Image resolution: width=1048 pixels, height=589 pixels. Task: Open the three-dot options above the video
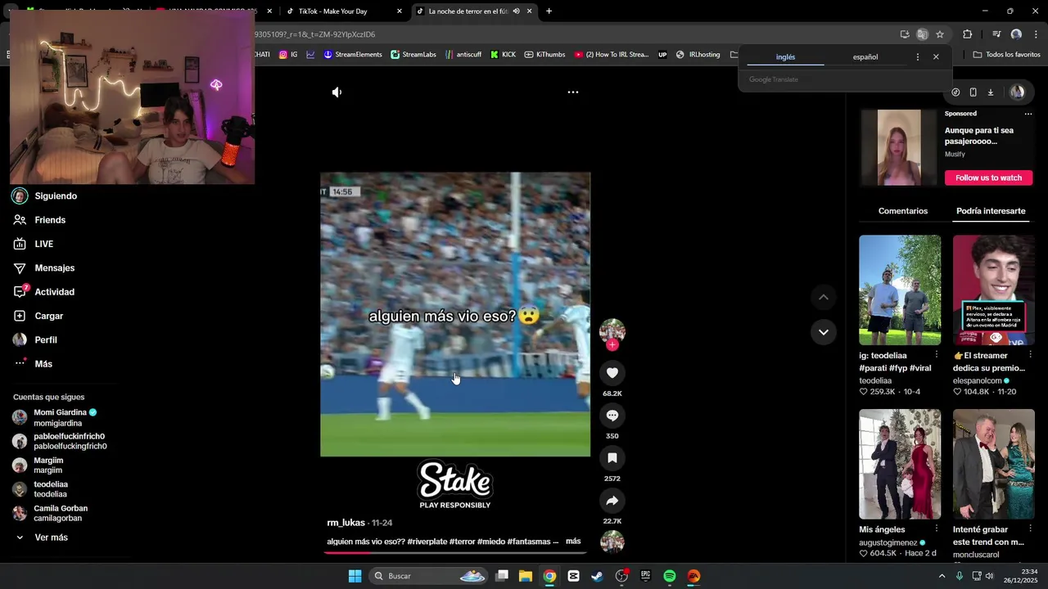573,92
